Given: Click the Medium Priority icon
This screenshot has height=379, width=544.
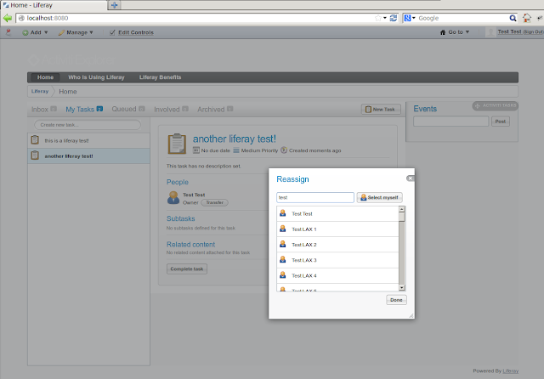Looking at the screenshot, I should coord(236,150).
